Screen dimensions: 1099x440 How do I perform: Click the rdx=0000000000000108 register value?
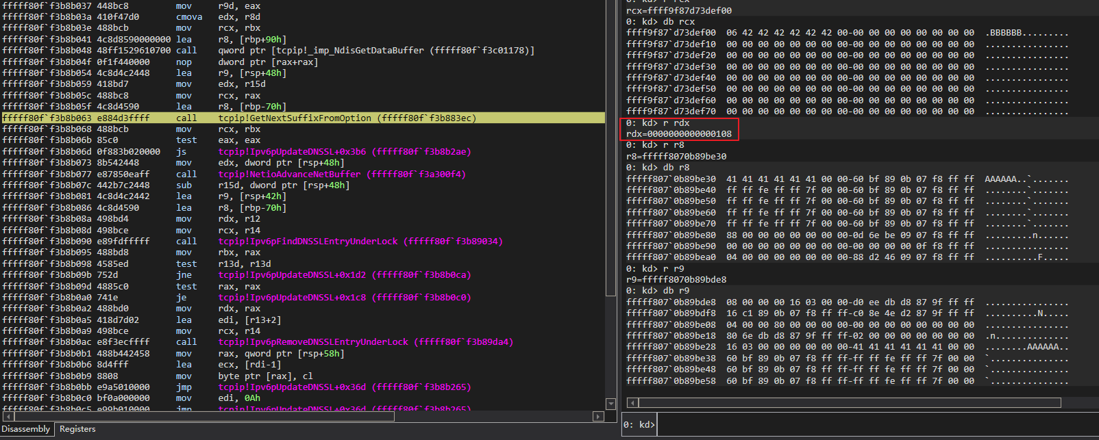coord(679,133)
